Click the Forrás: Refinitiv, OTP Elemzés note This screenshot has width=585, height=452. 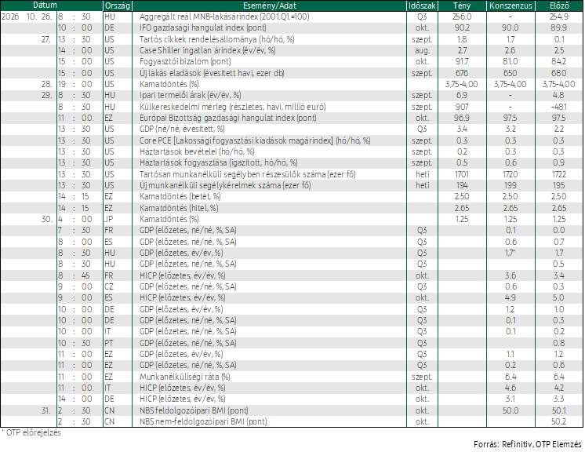(528, 444)
